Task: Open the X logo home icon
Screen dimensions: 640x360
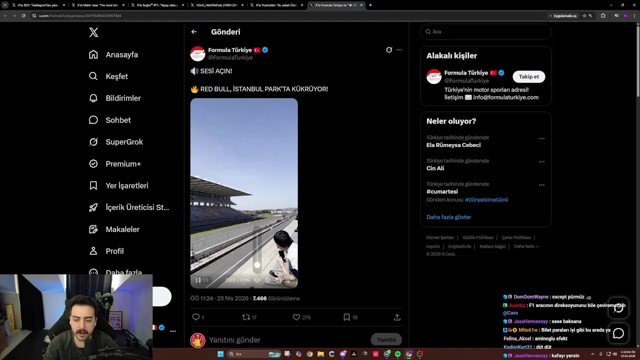Action: [x=93, y=32]
